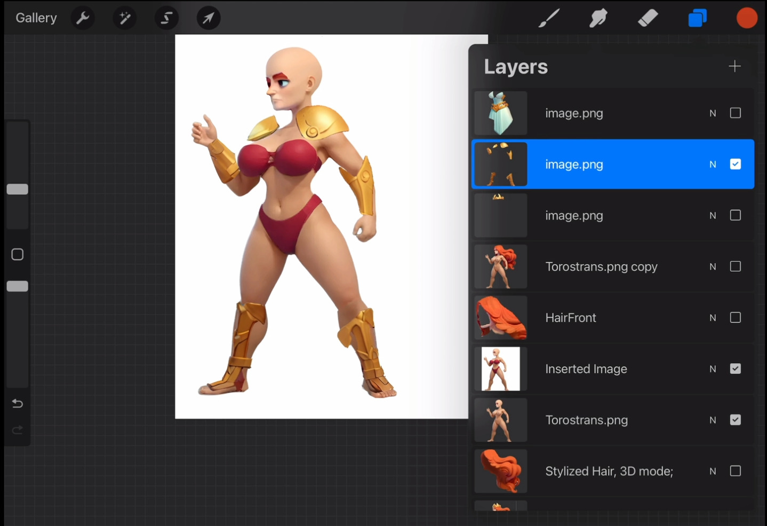Open the Adjustments magic wand menu
This screenshot has height=526, width=767.
pos(124,18)
